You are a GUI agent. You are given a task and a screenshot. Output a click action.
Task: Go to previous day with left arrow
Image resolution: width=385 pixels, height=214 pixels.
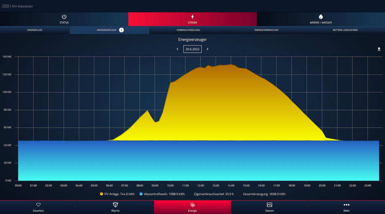tap(177, 49)
